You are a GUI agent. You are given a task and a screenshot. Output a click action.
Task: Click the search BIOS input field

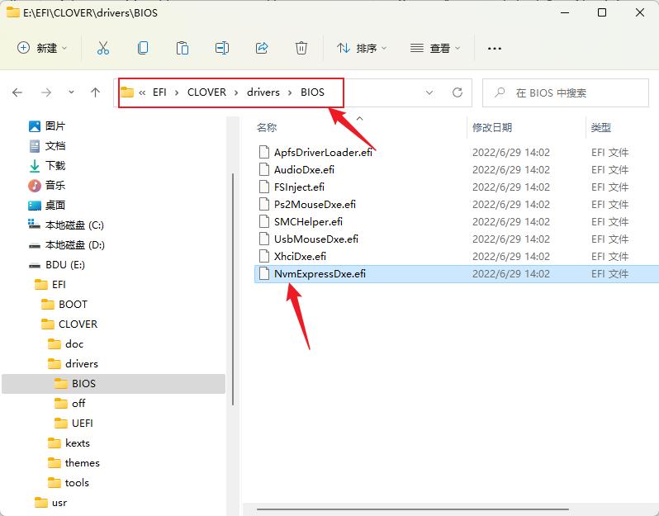[570, 92]
